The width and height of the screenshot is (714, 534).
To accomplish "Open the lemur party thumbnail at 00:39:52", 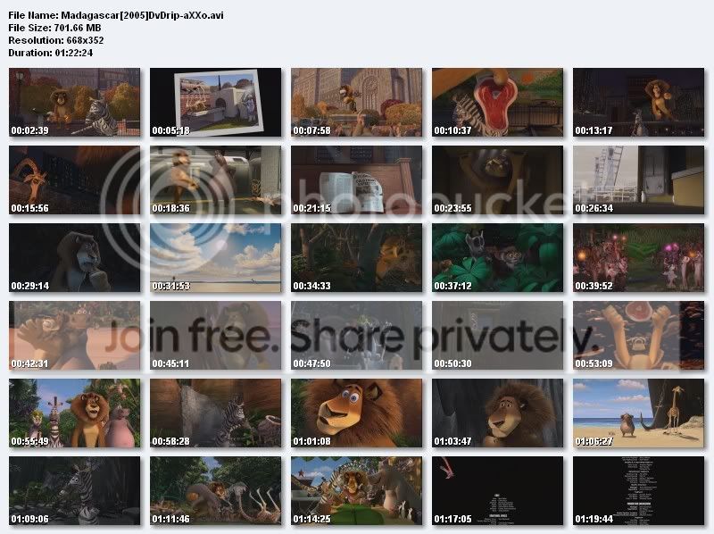I will 638,257.
